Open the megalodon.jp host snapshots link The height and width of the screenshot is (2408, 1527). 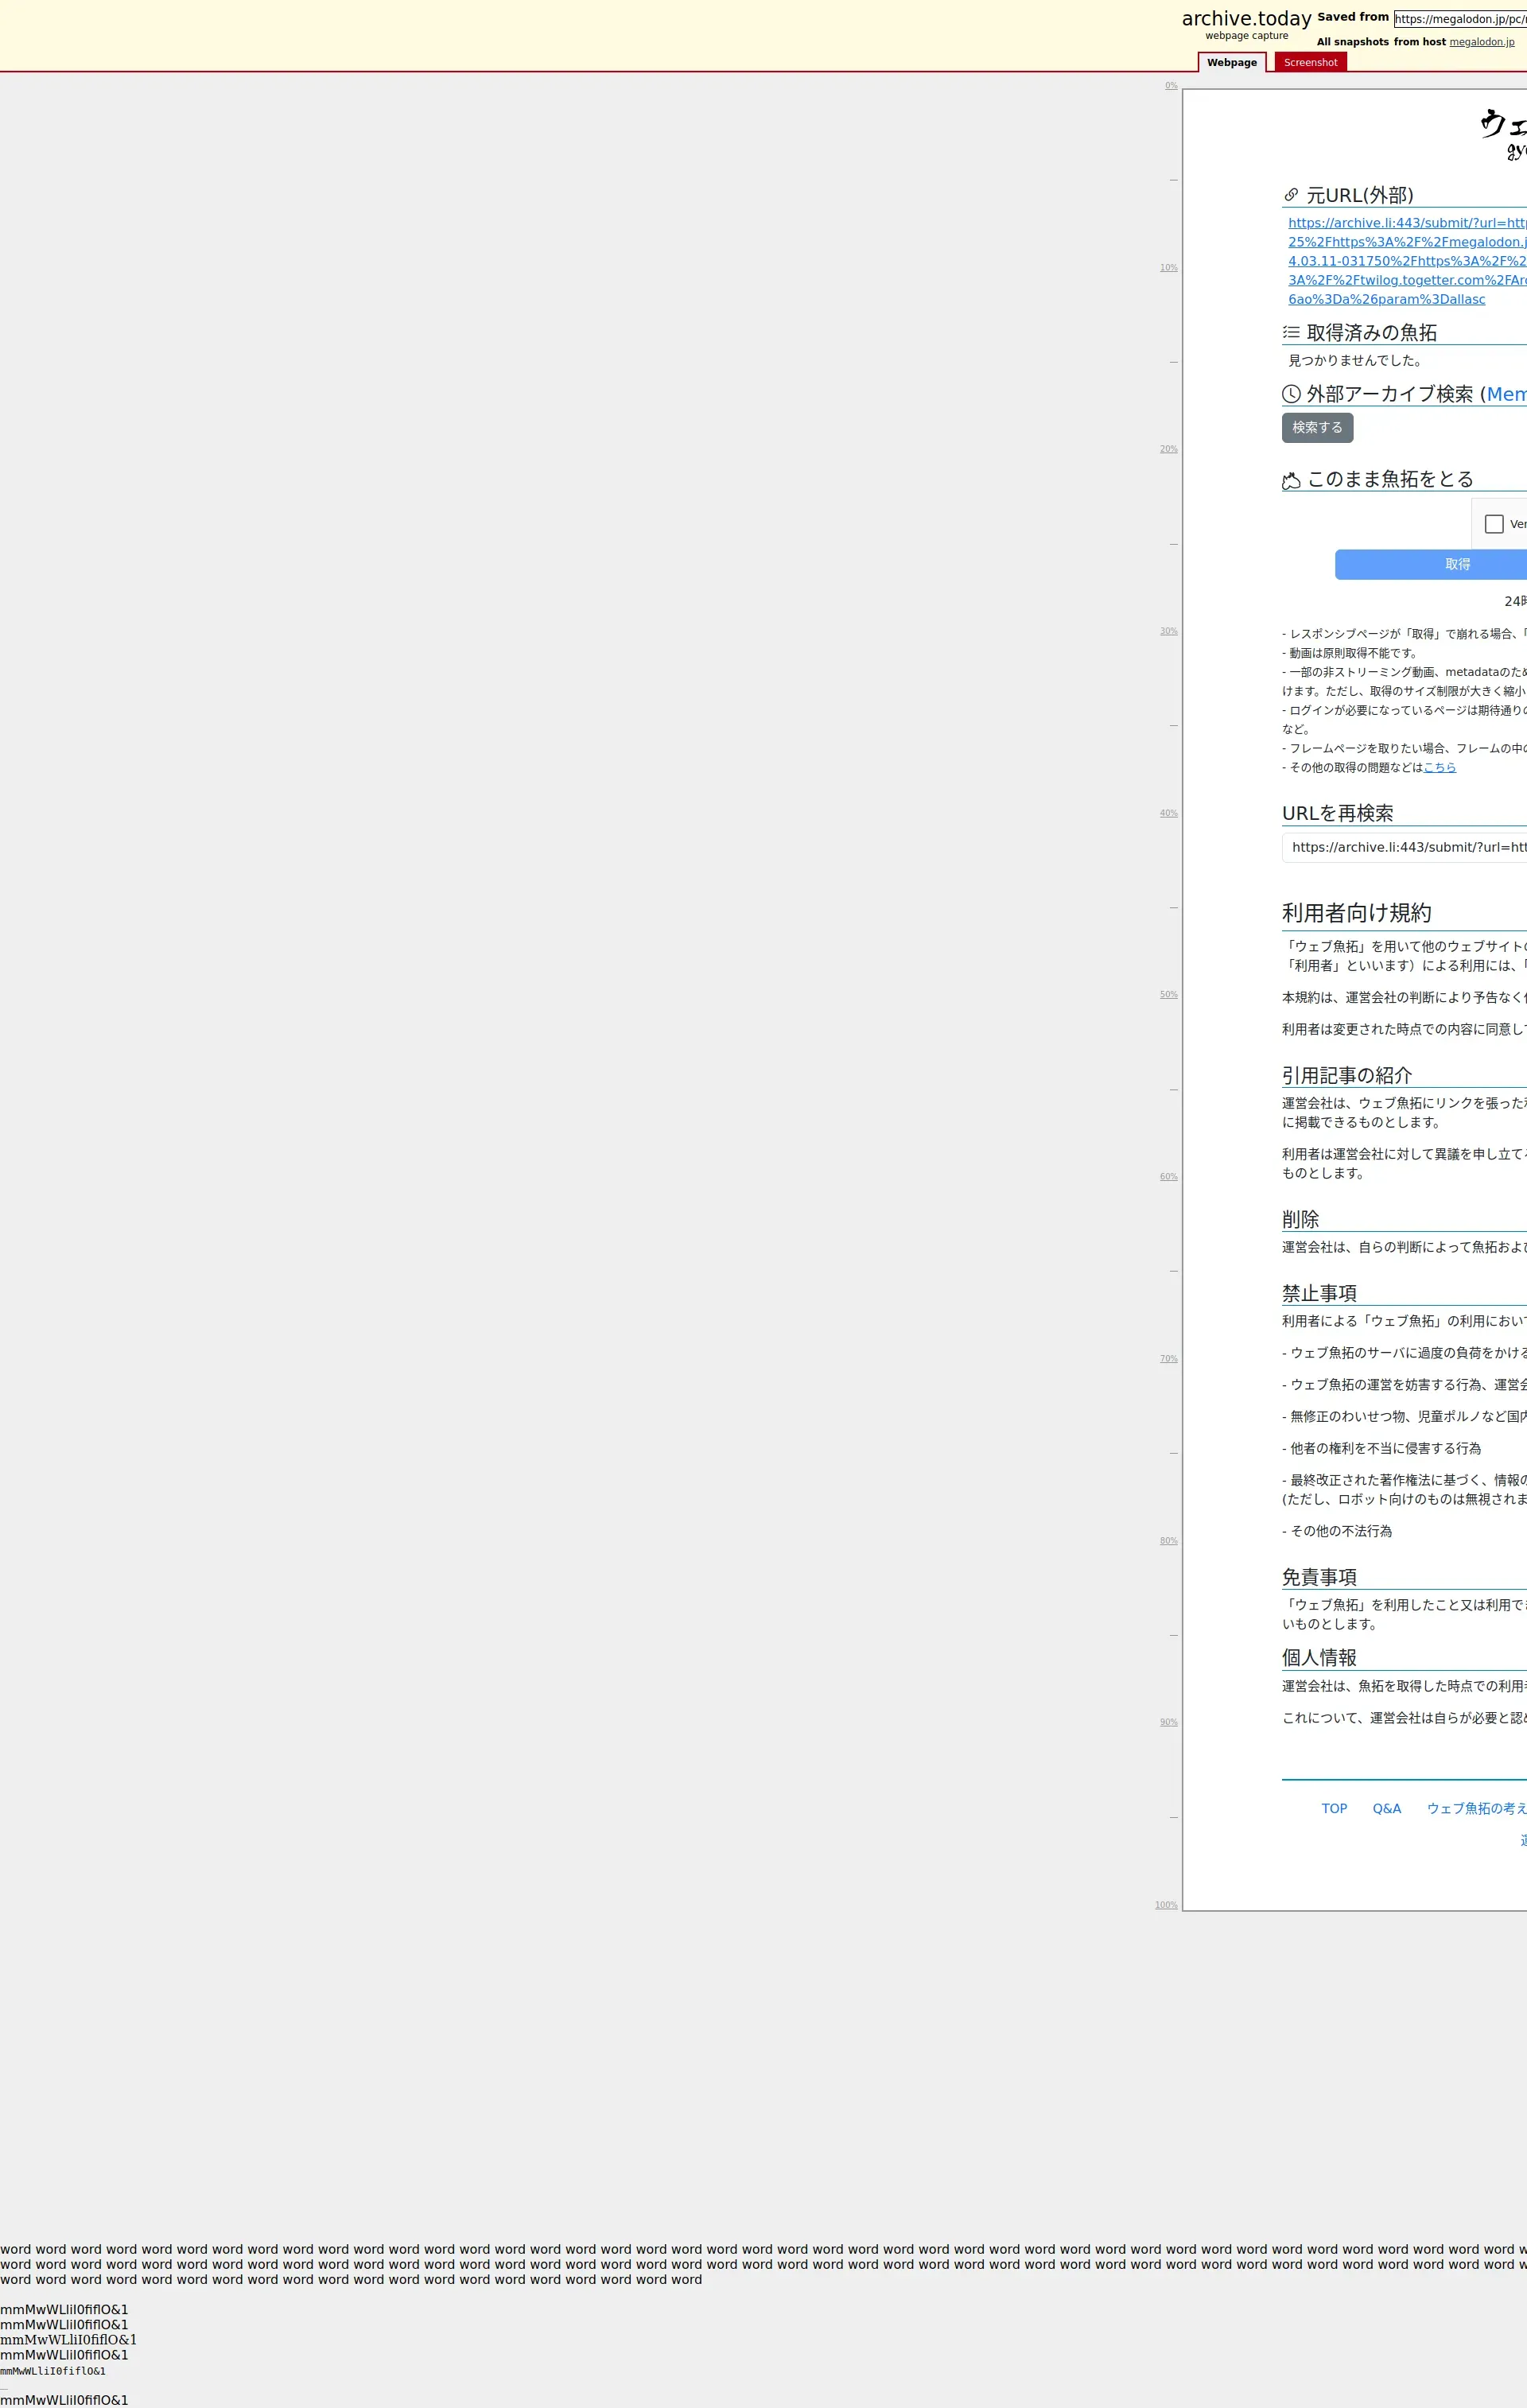coord(1481,42)
